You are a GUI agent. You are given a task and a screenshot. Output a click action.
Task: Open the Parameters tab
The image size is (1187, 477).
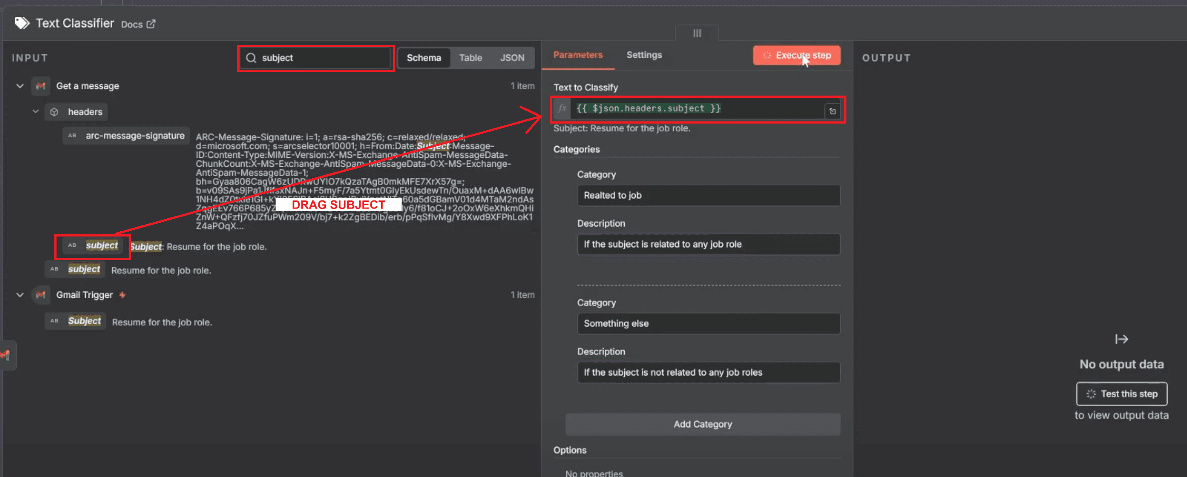[x=578, y=55]
